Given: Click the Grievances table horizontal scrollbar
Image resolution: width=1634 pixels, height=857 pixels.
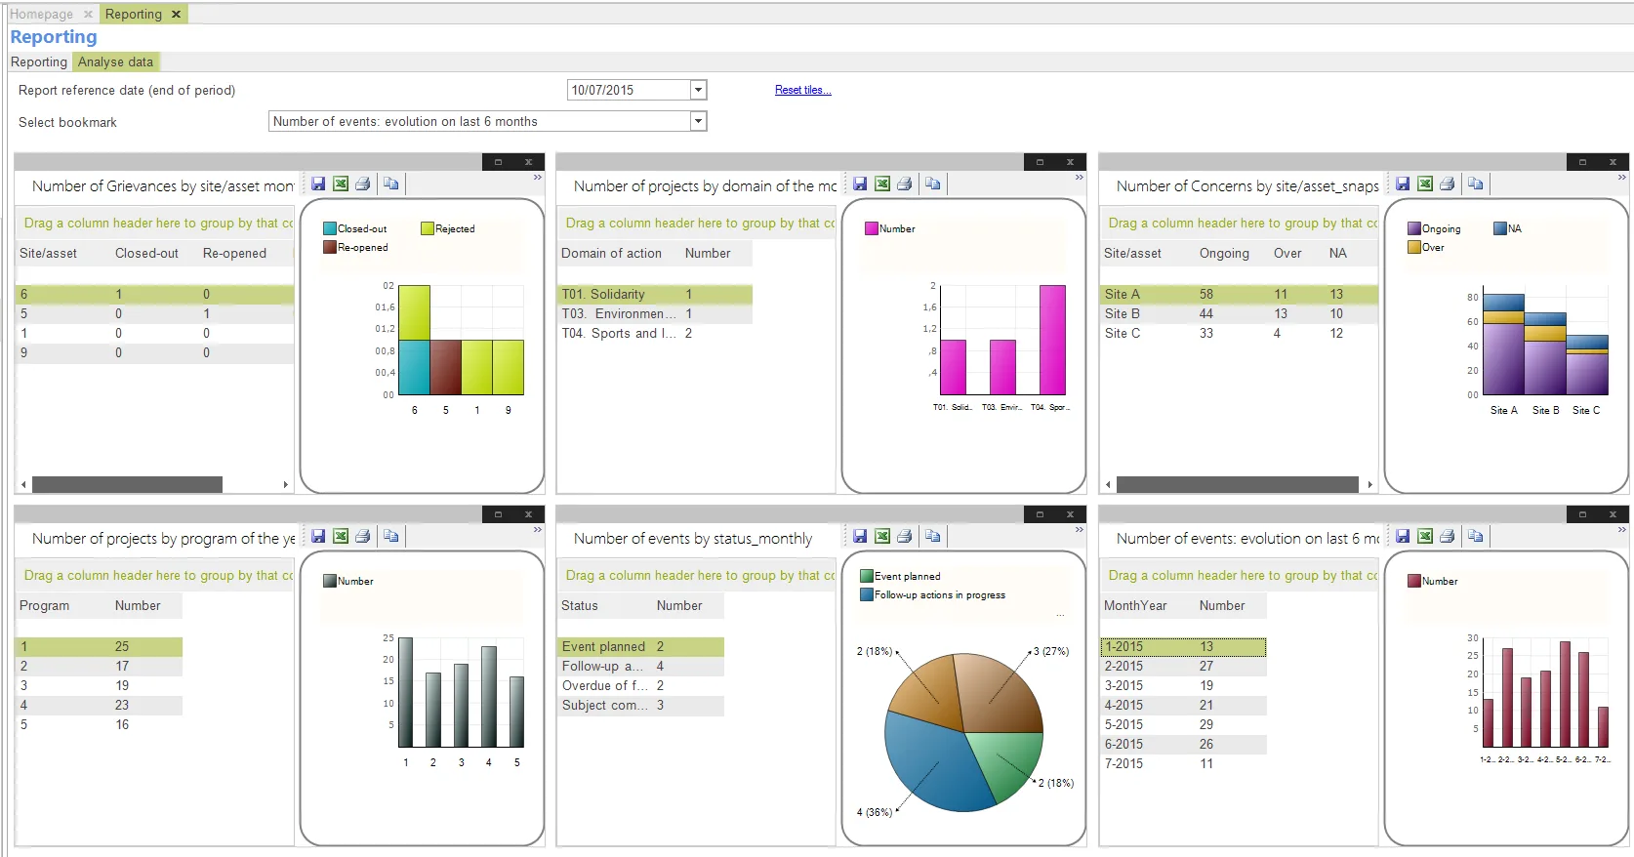Looking at the screenshot, I should point(127,484).
